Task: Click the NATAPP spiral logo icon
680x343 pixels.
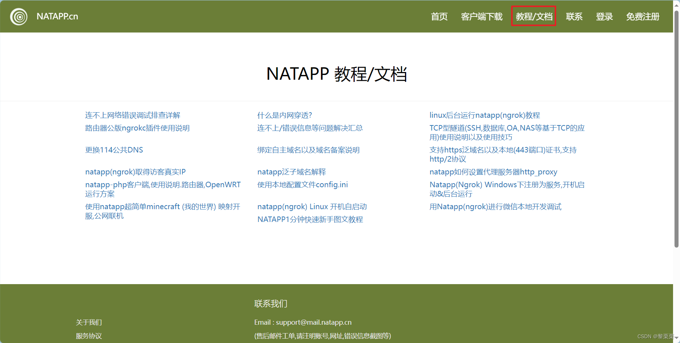Action: (19, 16)
